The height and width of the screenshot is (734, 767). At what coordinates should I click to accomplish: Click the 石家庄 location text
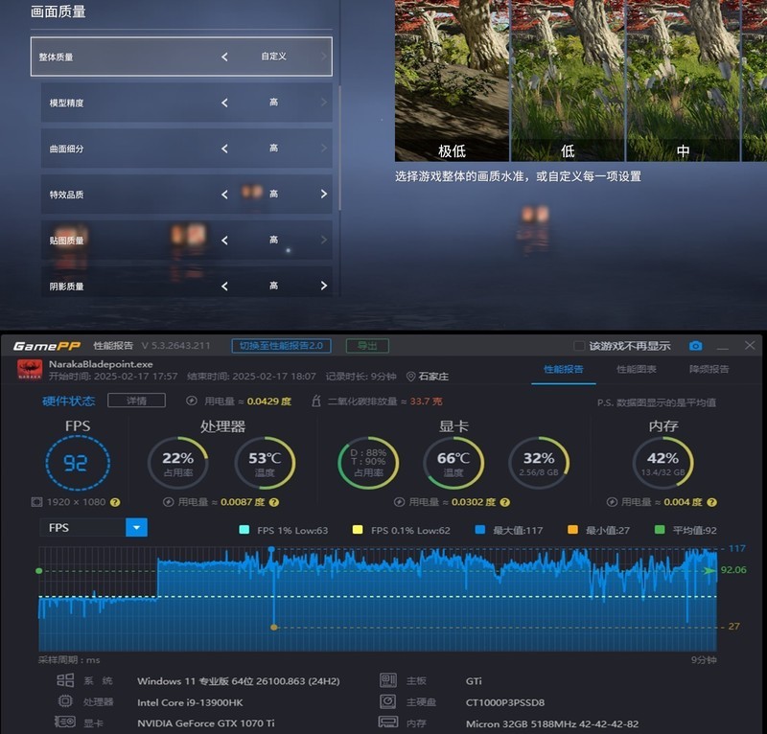(x=433, y=376)
